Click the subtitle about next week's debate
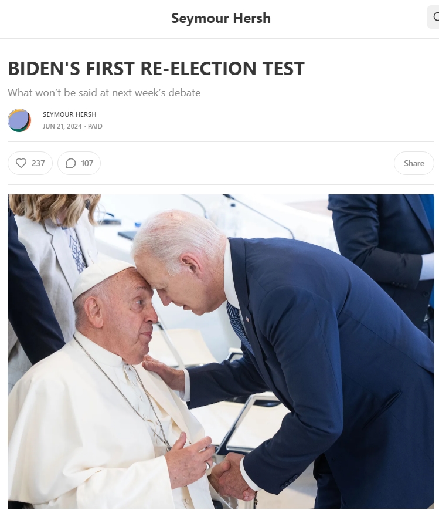The image size is (439, 510). (104, 93)
